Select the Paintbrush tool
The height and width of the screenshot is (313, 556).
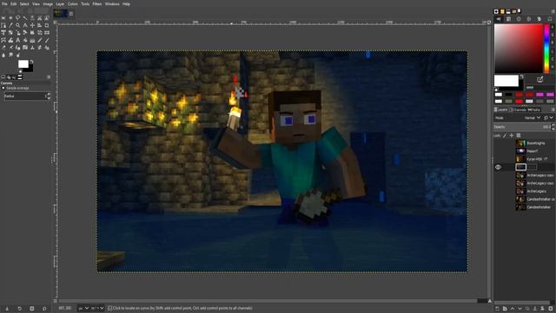tap(47, 40)
